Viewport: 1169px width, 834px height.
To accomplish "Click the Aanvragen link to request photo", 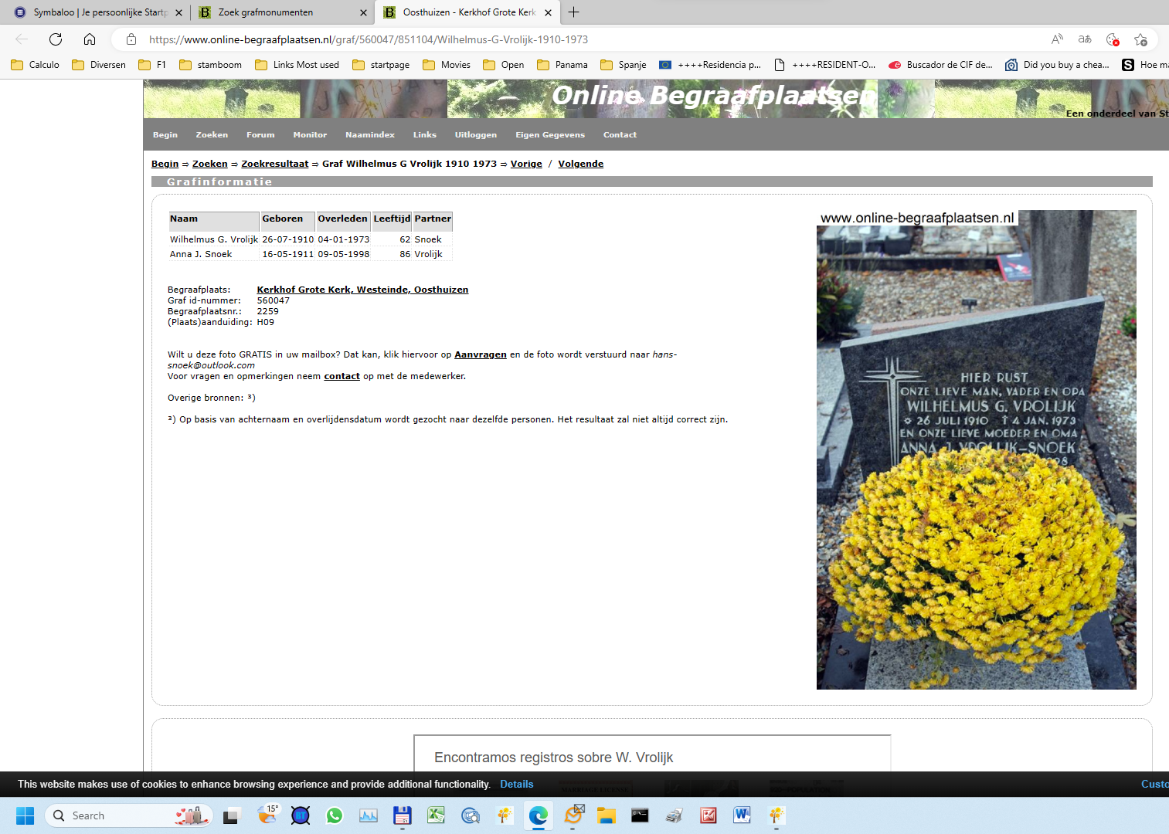I will (480, 354).
